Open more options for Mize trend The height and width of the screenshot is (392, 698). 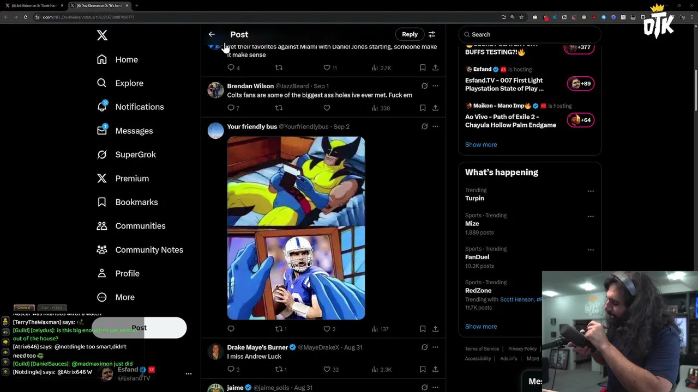[x=591, y=217]
